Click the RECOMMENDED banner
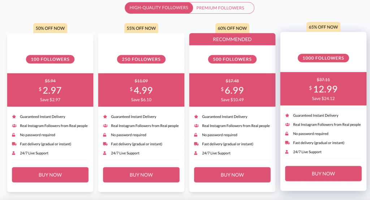This screenshot has height=200, width=370. click(232, 39)
